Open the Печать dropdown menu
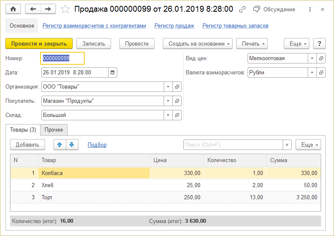334x236 pixels. pos(252,44)
